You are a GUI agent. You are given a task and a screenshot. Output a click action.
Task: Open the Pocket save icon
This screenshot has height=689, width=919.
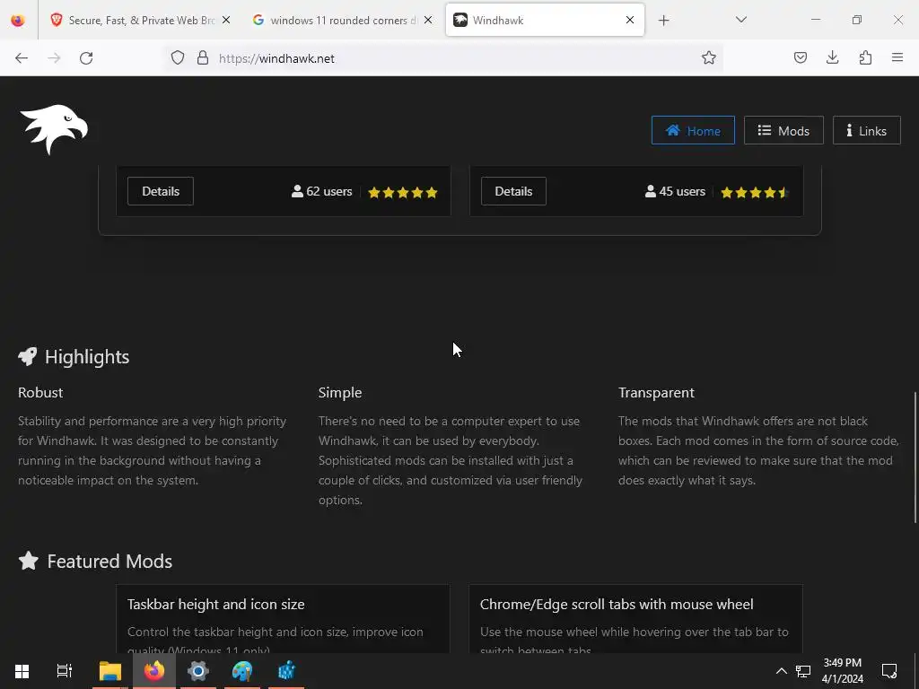point(800,58)
